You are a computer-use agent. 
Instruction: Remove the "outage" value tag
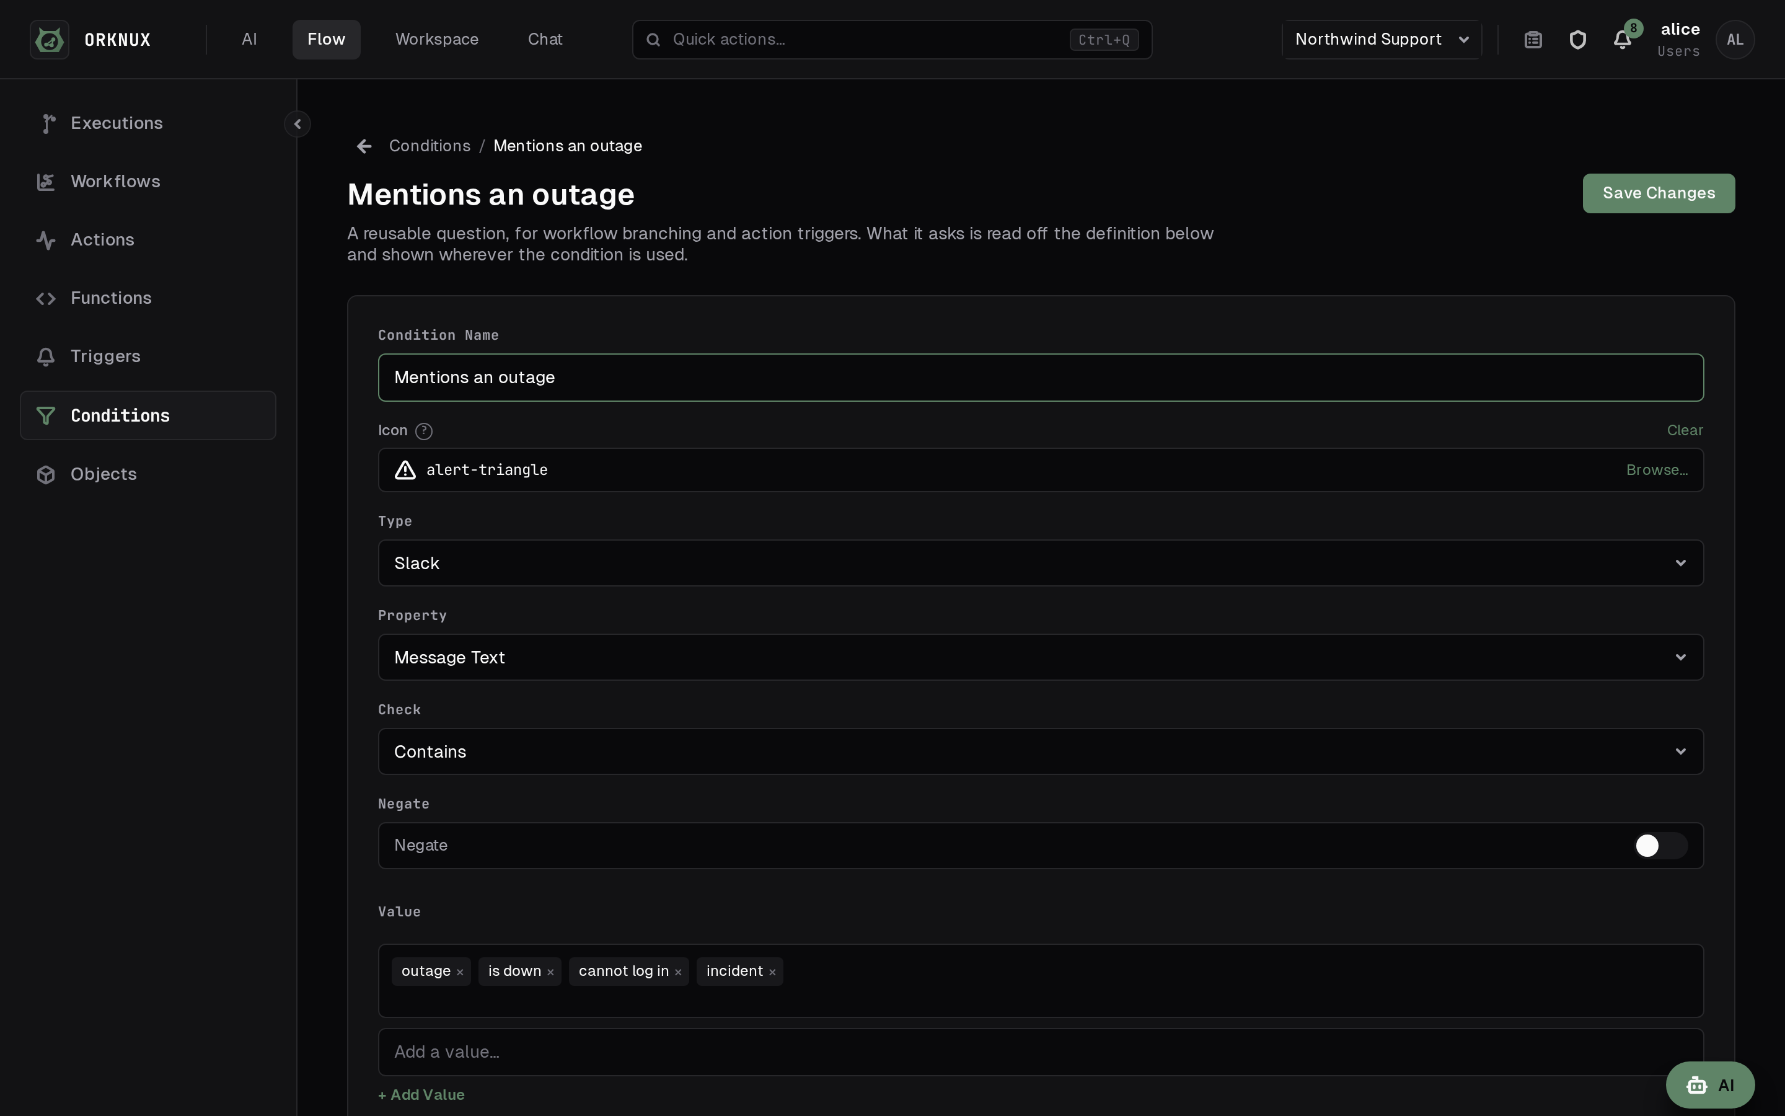tap(459, 972)
